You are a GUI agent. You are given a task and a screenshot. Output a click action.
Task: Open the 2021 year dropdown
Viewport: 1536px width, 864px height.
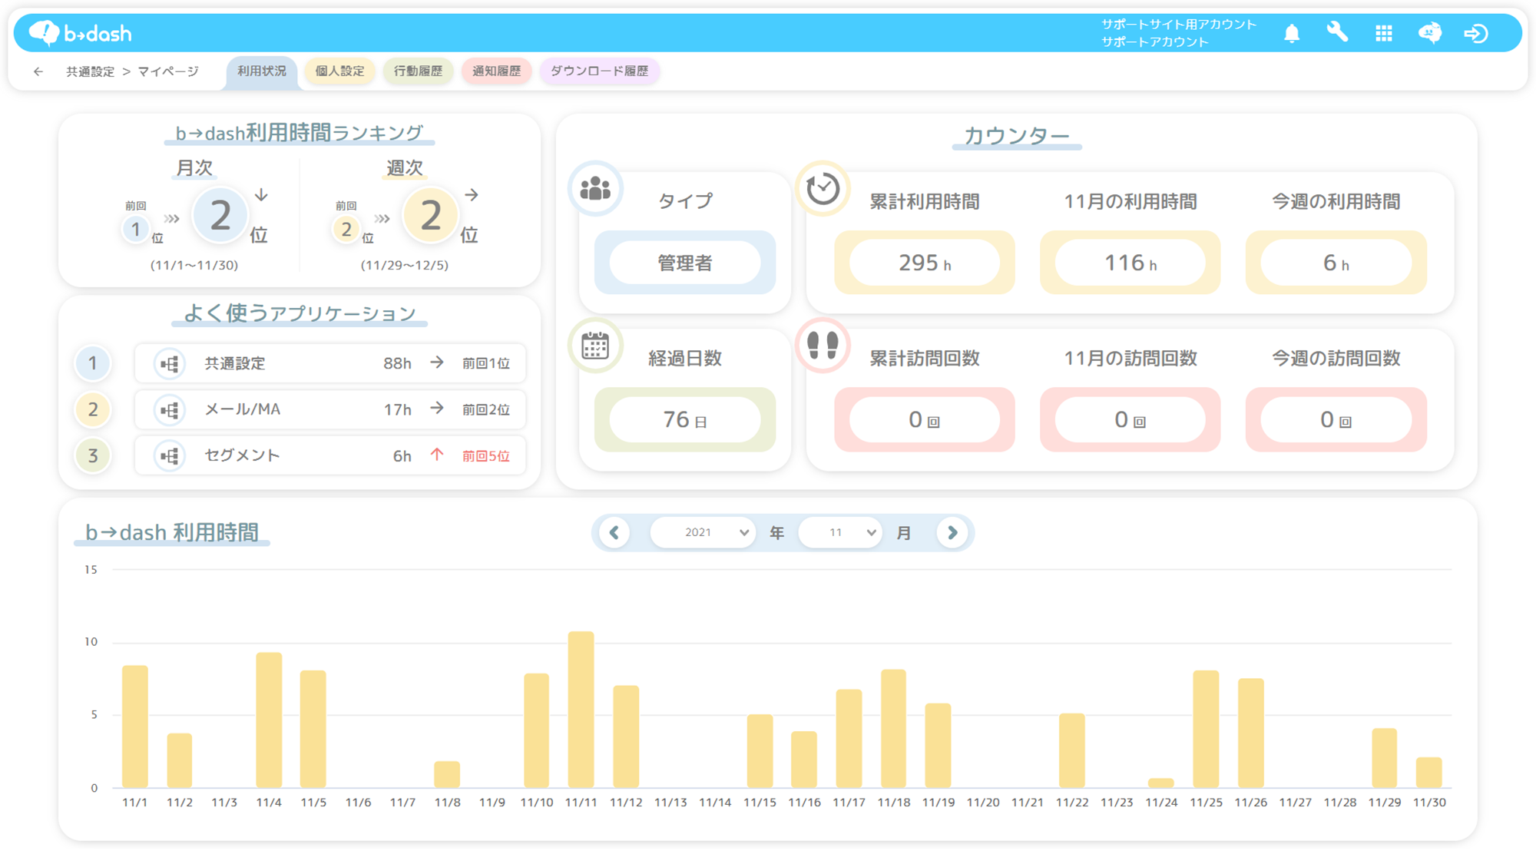[x=703, y=532]
